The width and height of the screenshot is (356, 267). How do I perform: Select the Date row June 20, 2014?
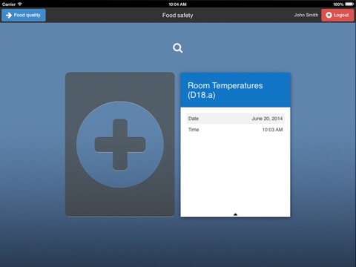235,119
